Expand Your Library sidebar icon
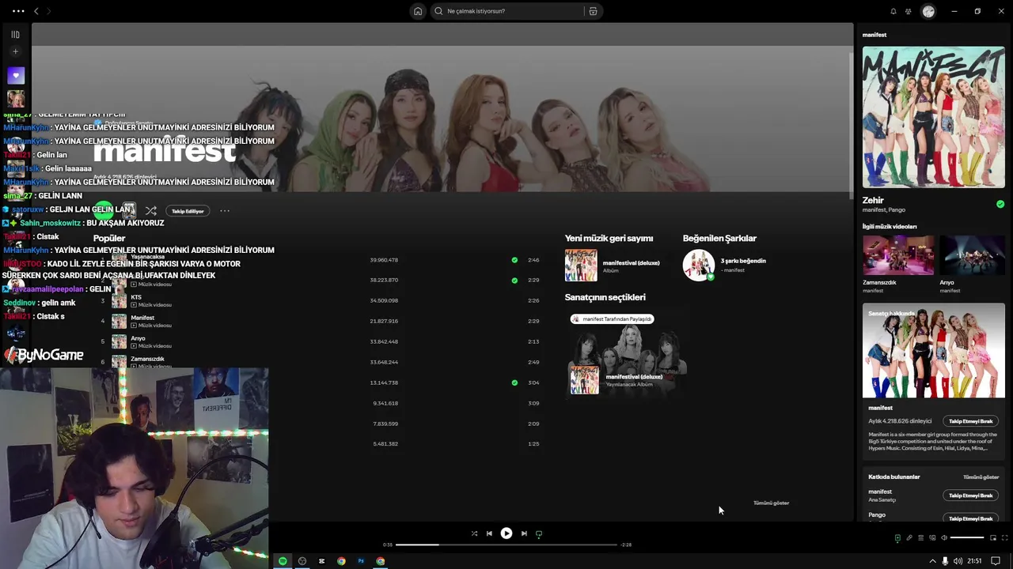The height and width of the screenshot is (569, 1013). (x=15, y=34)
